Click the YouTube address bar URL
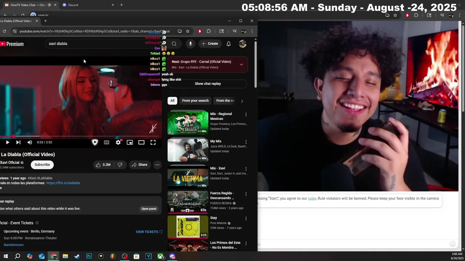 94,31
